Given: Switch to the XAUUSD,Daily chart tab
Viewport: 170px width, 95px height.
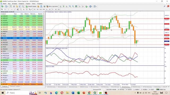Looking at the screenshot, I should pyautogui.click(x=62, y=87).
